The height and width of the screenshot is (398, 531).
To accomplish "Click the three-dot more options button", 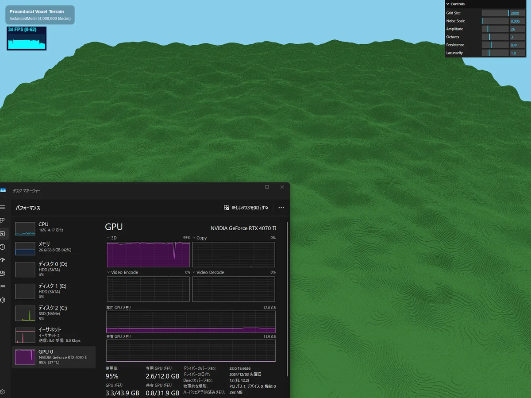I will coord(281,208).
